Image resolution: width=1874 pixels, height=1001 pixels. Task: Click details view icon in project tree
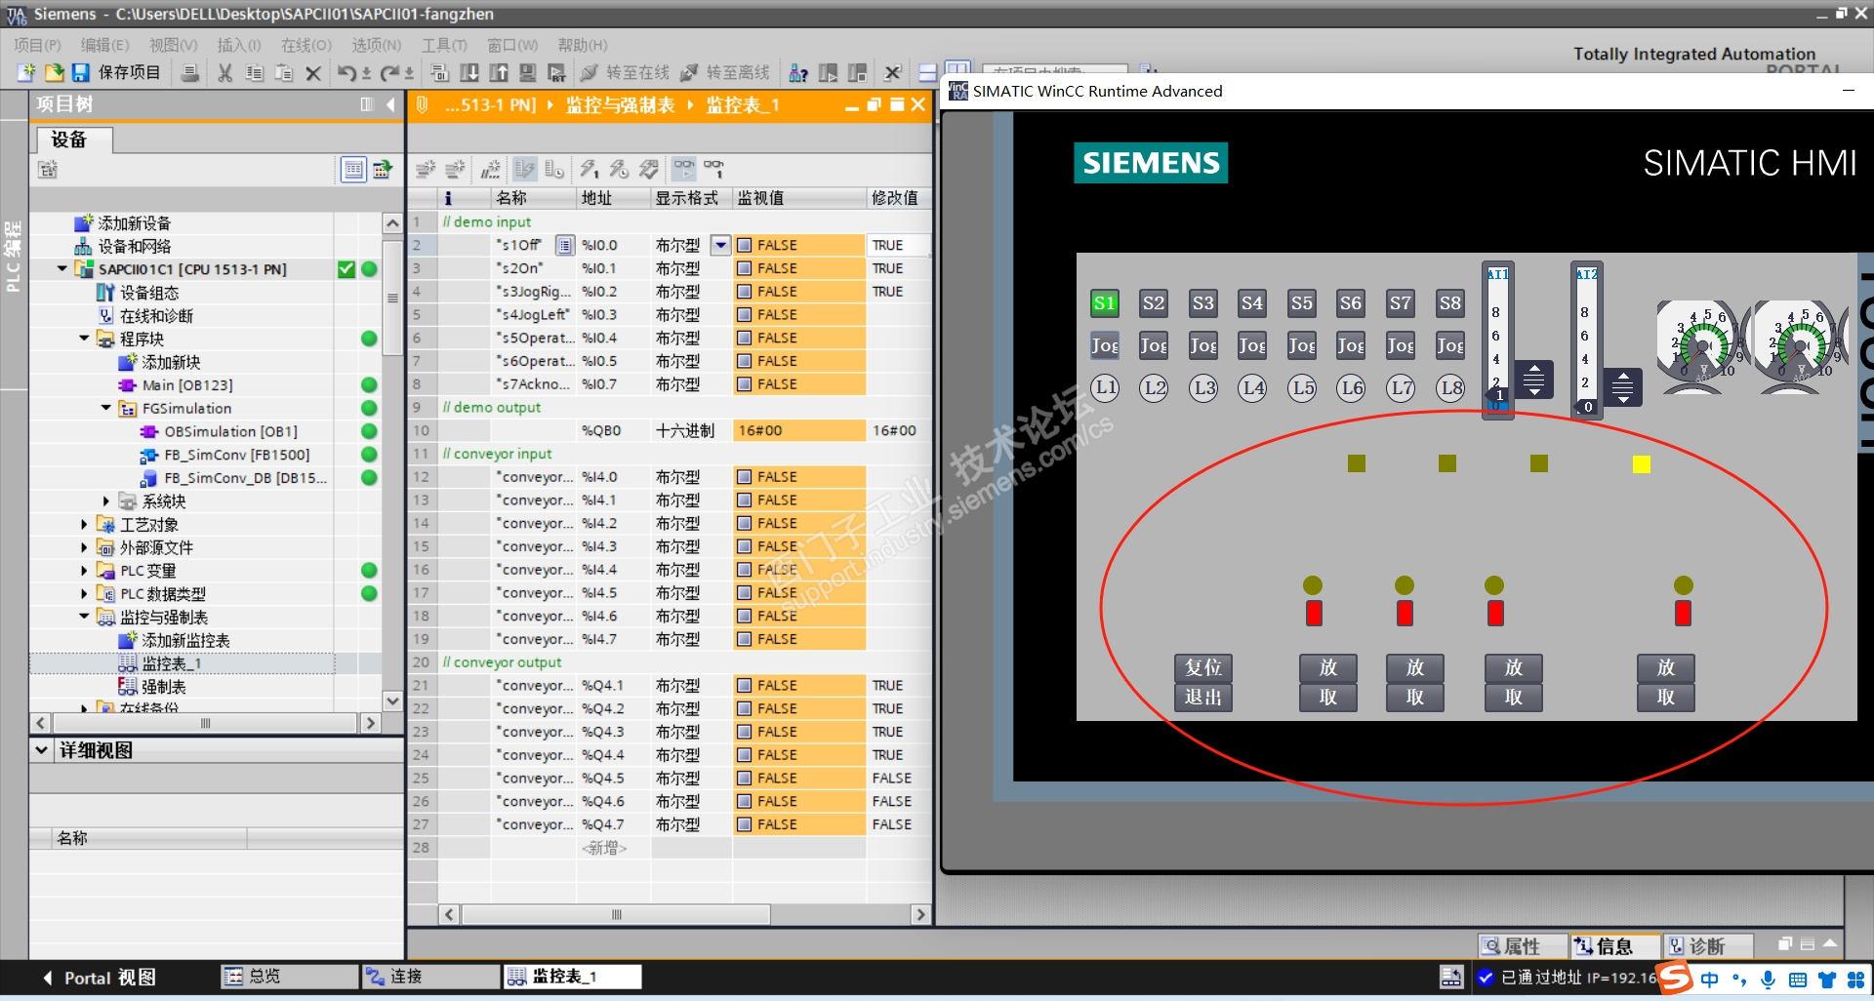tap(353, 170)
